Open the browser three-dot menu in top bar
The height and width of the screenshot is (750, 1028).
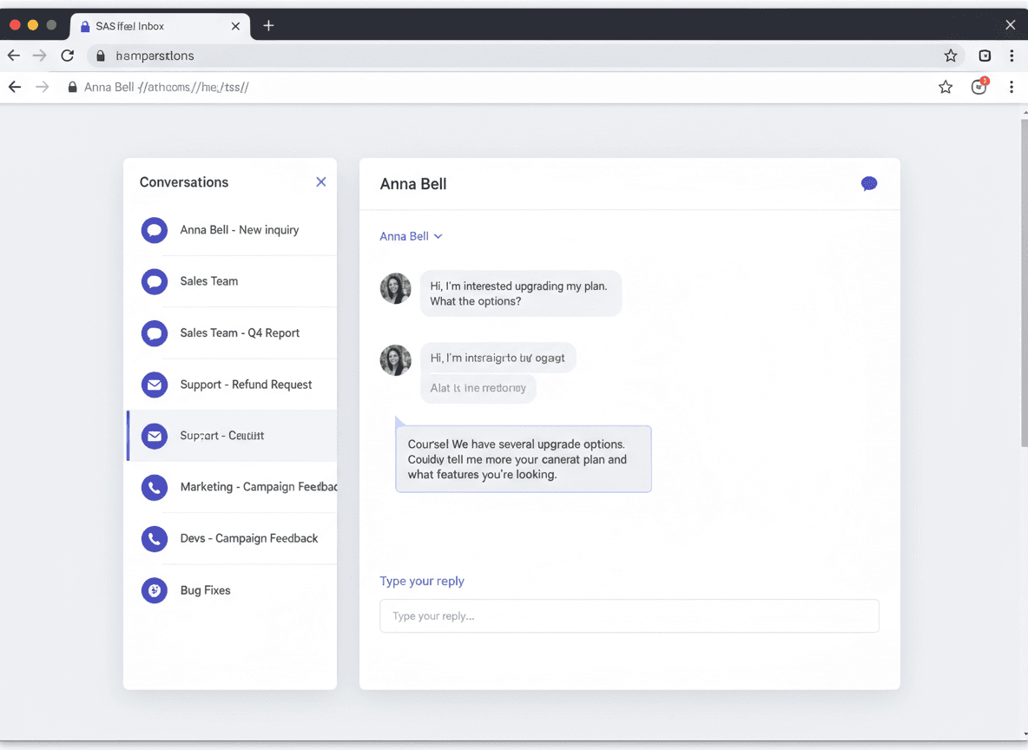tap(1012, 56)
